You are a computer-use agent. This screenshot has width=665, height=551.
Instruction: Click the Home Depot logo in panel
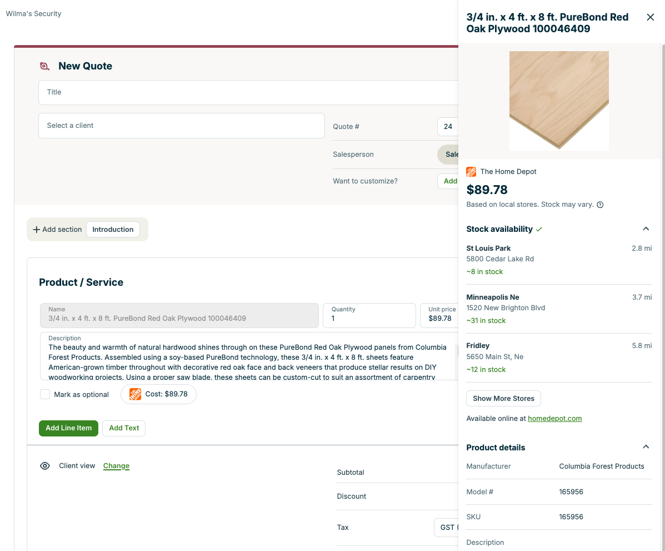pyautogui.click(x=471, y=172)
